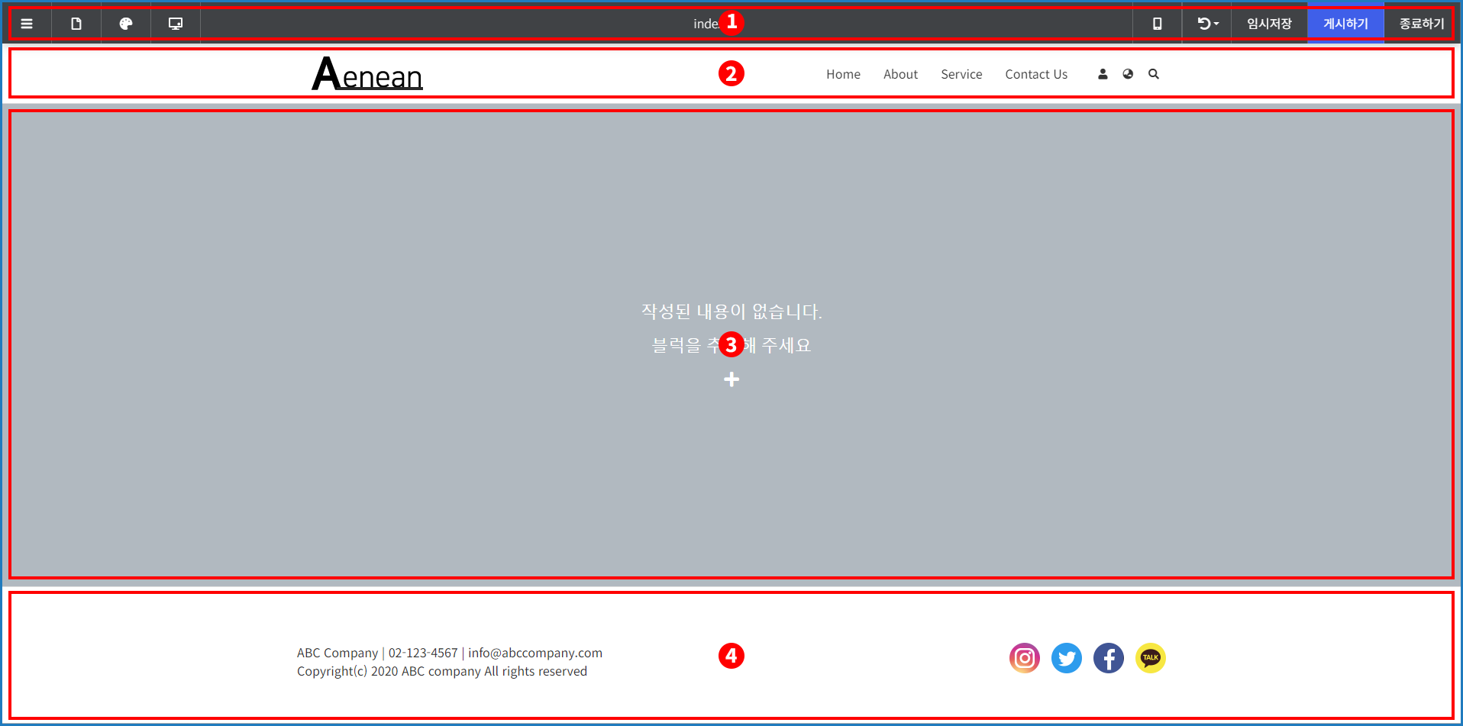Select the Home menu item
1463x726 pixels.
tap(843, 74)
